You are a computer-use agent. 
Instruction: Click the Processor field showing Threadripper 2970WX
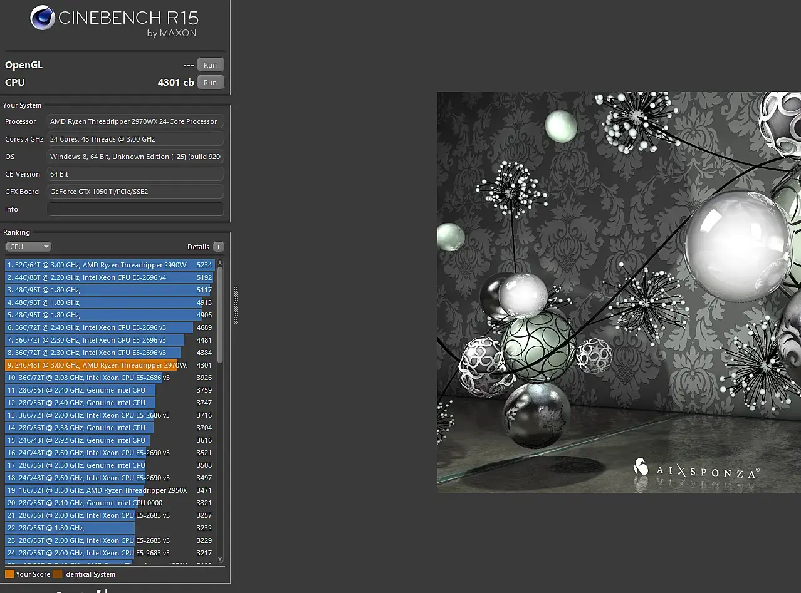coord(135,121)
